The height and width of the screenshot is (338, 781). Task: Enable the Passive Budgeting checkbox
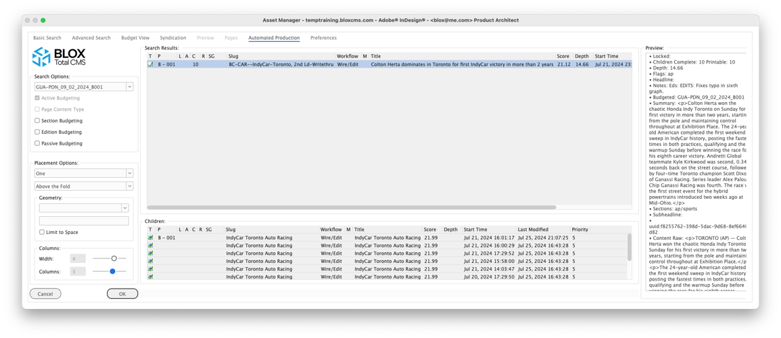pyautogui.click(x=37, y=143)
